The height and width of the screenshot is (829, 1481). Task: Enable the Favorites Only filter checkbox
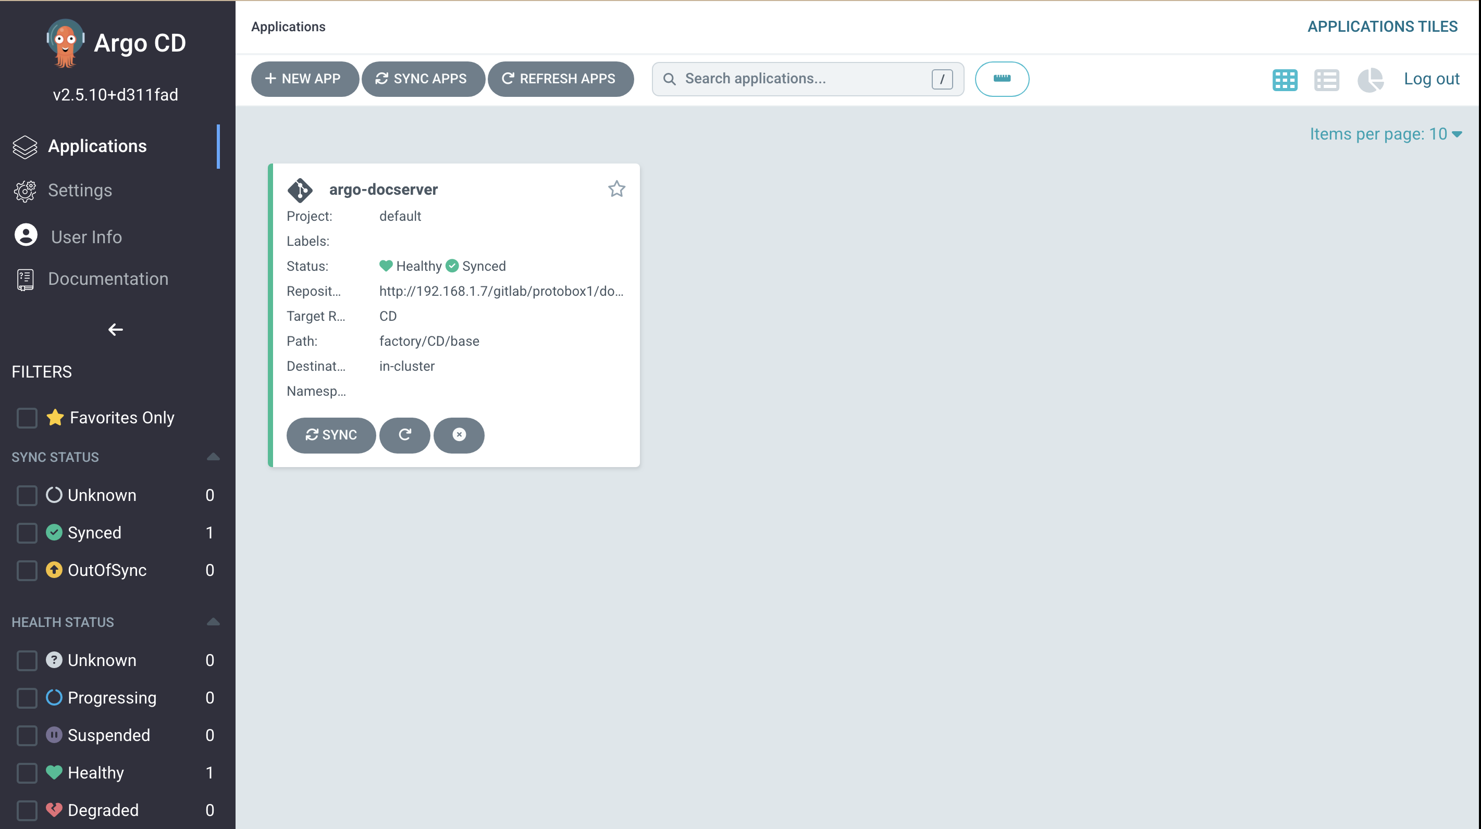(x=27, y=418)
